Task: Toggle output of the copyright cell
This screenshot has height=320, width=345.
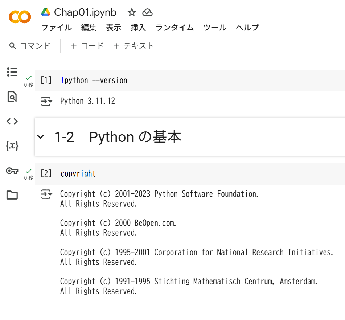Action: [46, 194]
